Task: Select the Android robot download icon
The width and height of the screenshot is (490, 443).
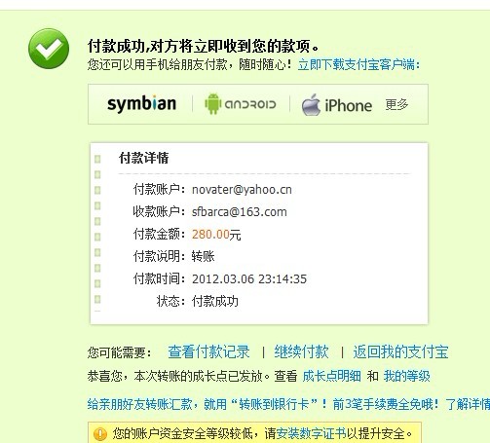Action: (213, 104)
